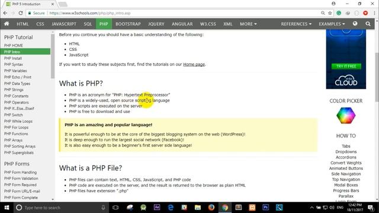Image resolution: width=379 pixels, height=213 pixels.
Task: Open the orange XAMPP taskbar icon
Action: click(x=252, y=208)
